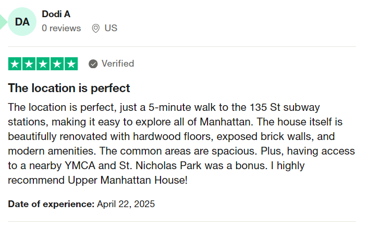The image size is (368, 229).
Task: Click the 'Verified' label text
Action: [x=118, y=63]
